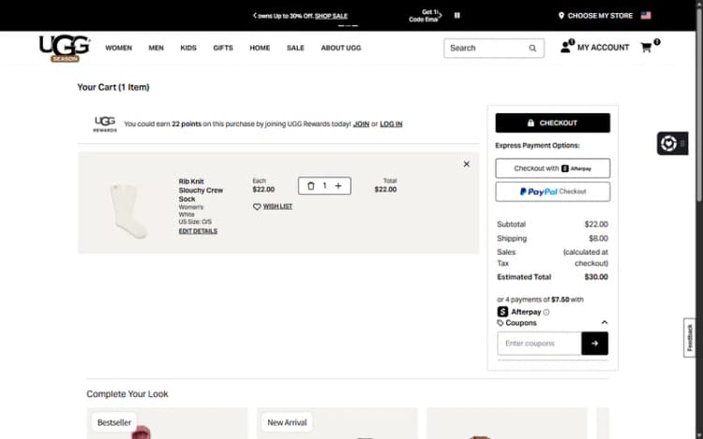The width and height of the screenshot is (703, 439).
Task: Click the MY ACCOUNT label
Action: click(x=603, y=48)
